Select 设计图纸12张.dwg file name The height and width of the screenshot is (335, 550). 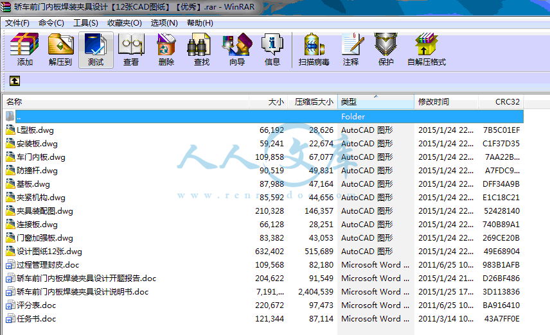tap(49, 252)
